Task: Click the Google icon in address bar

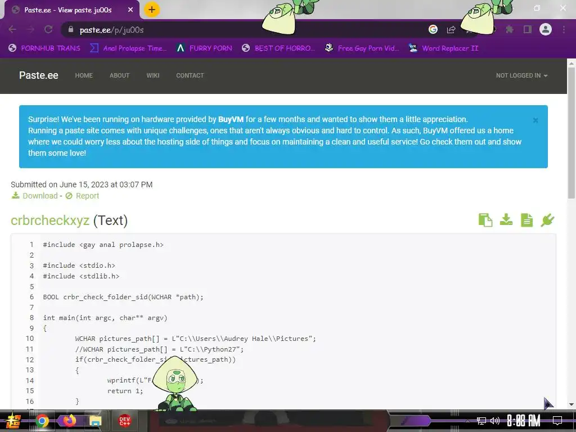Action: (433, 29)
